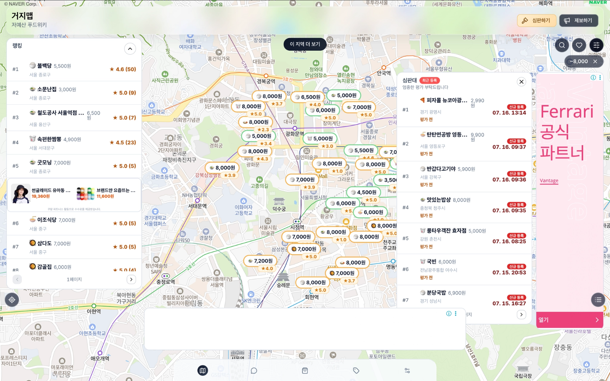This screenshot has height=381, width=610.
Task: Click 7,000원 marker rated 3.9 near 시청
Action: (302, 179)
